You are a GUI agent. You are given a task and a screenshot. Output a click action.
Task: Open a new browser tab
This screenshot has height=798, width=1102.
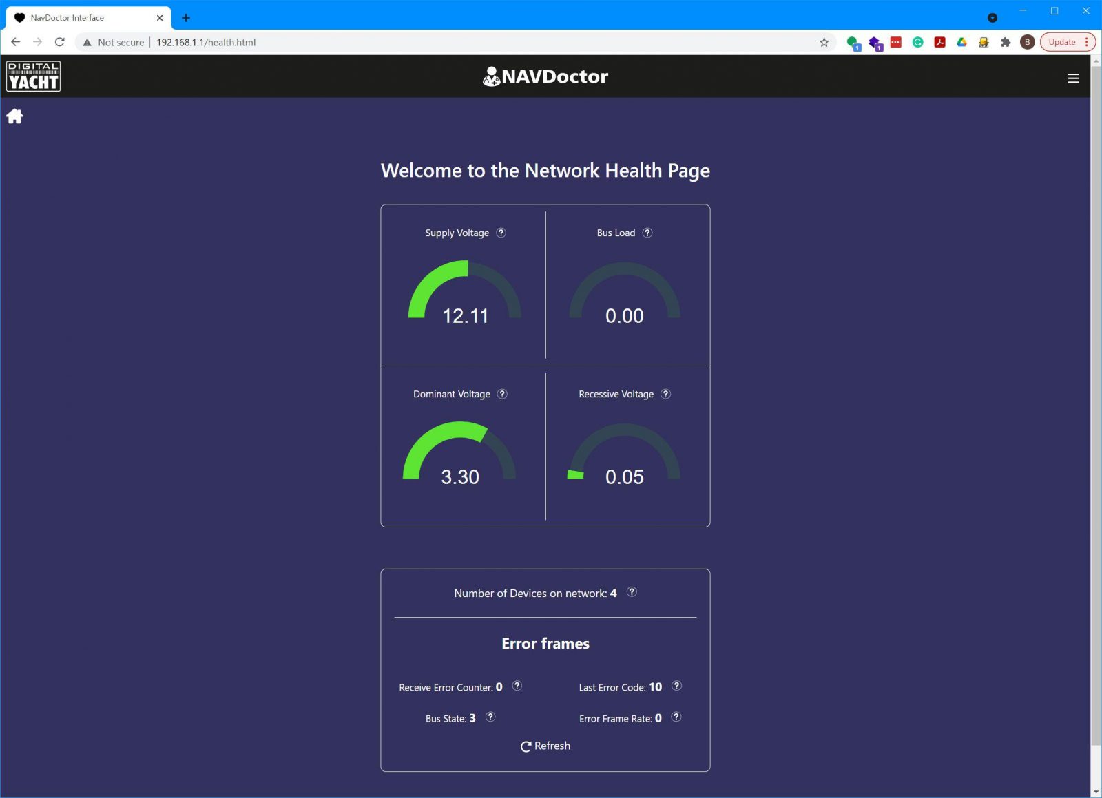[x=186, y=18]
